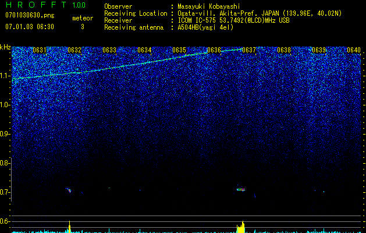Click the Receiving Location label
The image size is (366, 233).
[136, 13]
